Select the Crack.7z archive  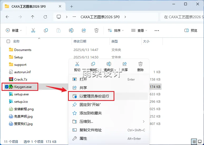click(21, 79)
